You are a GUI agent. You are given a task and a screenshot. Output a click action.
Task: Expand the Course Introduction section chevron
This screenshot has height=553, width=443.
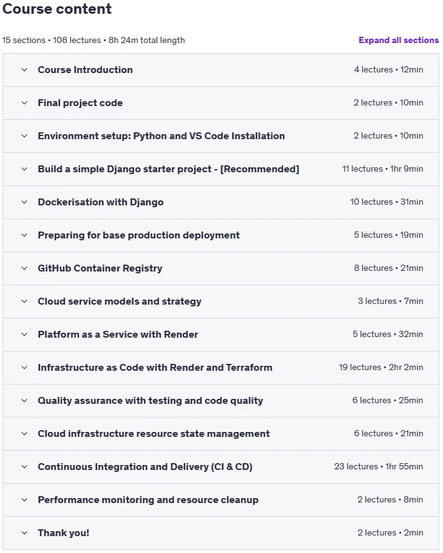24,70
